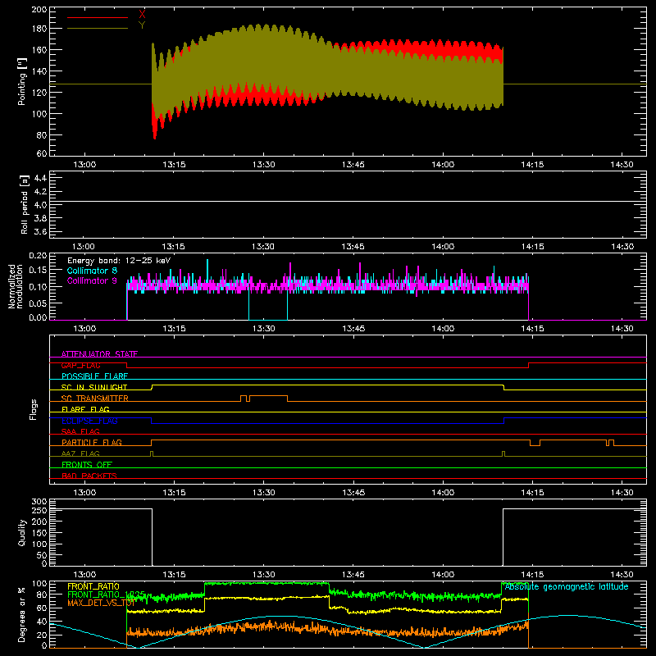This screenshot has width=656, height=656.
Task: Click the 4.4 tick on Roll period axis
Action: click(x=40, y=178)
